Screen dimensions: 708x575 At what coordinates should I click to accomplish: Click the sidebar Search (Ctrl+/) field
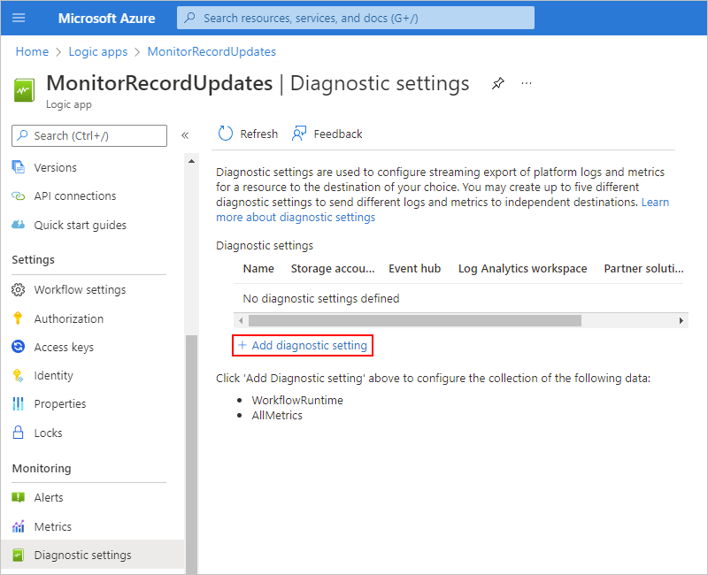89,135
